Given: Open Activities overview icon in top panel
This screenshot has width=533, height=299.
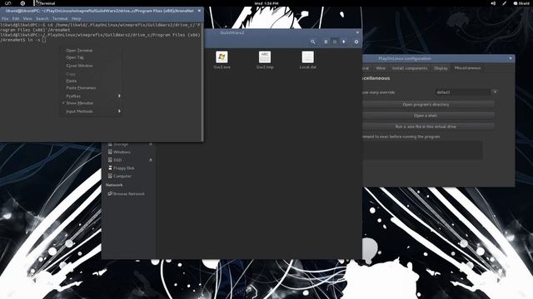Looking at the screenshot, I should (7, 3).
